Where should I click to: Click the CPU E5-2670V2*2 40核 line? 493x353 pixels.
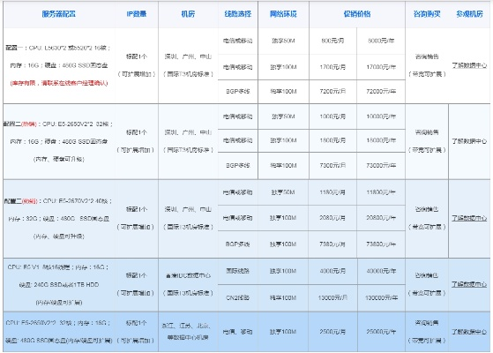[x=58, y=200]
